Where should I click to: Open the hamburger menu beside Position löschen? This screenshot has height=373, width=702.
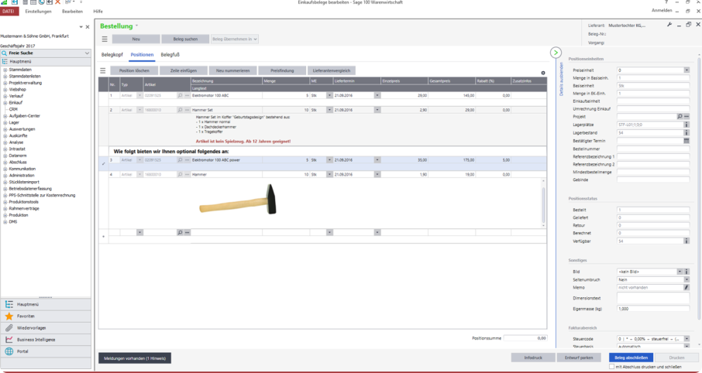click(x=103, y=70)
